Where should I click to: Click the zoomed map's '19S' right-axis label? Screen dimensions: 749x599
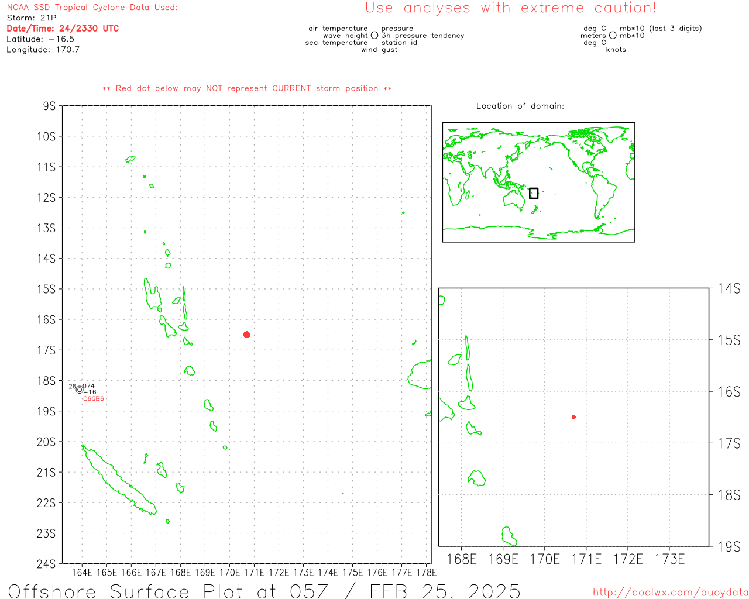pos(729,546)
